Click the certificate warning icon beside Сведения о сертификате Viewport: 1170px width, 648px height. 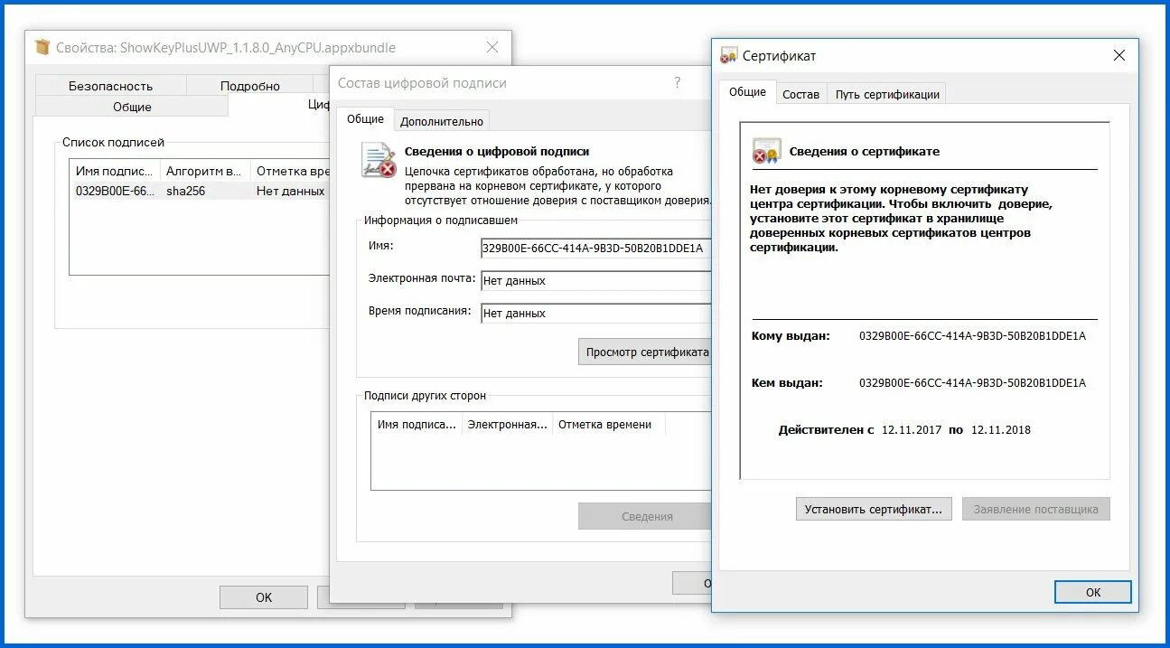click(x=767, y=152)
